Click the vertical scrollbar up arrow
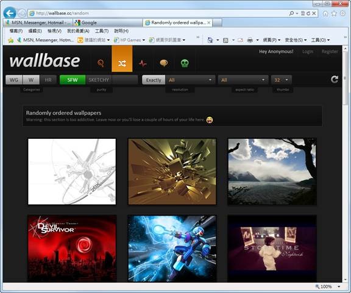 pos(345,48)
